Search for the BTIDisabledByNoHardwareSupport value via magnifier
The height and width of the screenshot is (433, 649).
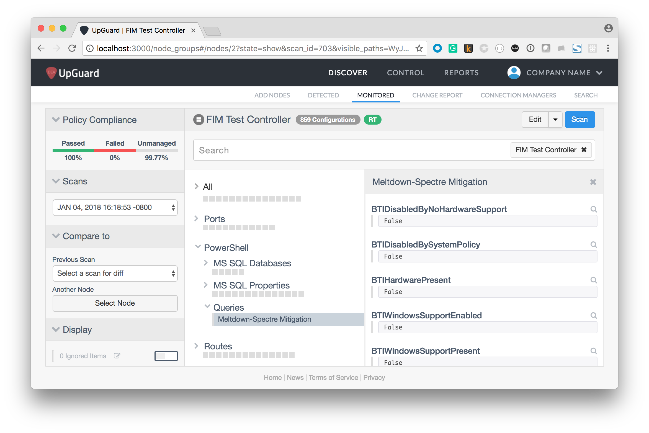pyautogui.click(x=594, y=209)
